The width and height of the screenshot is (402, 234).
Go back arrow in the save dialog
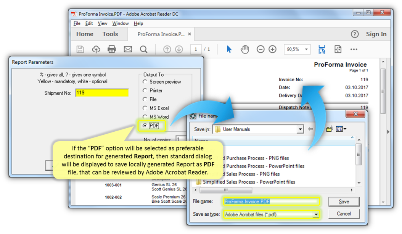310,129
